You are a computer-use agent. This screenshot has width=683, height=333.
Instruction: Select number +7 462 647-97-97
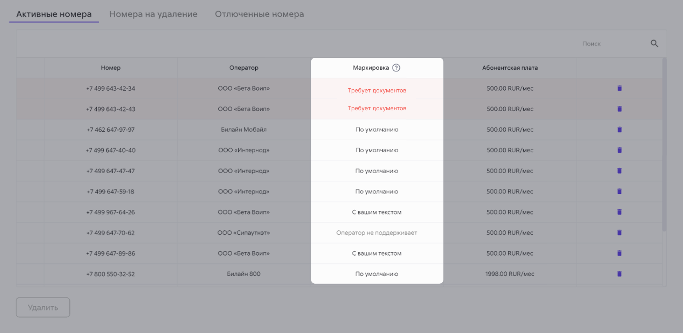tap(111, 130)
